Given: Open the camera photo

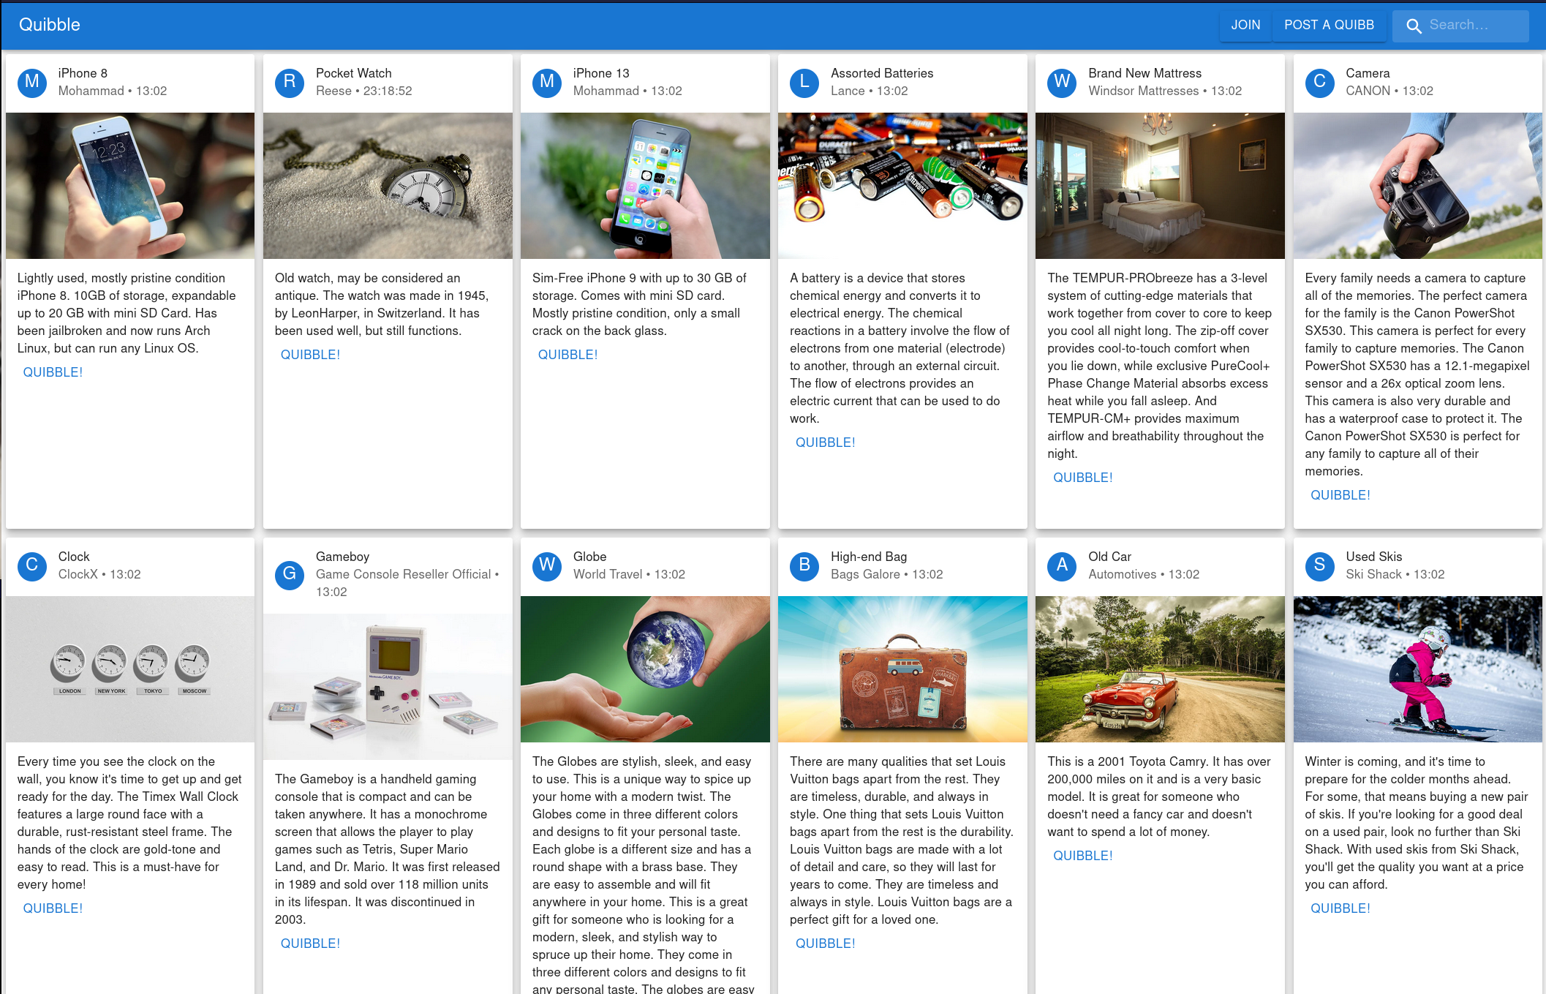Looking at the screenshot, I should click(1417, 186).
